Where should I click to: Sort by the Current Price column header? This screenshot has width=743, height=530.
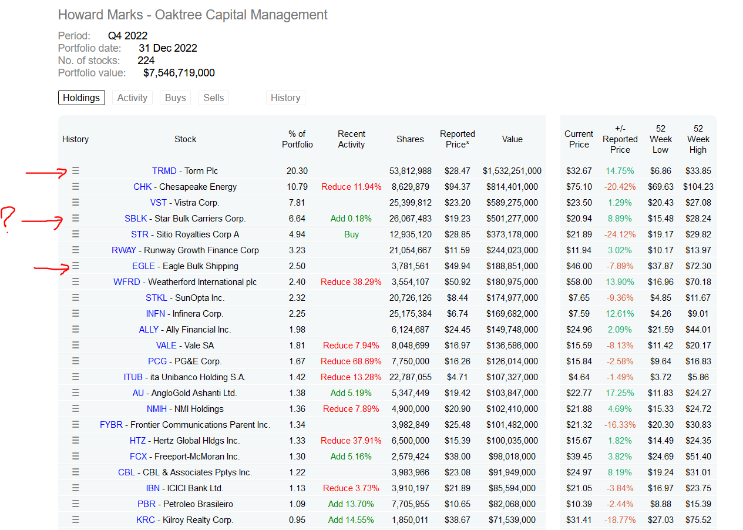pos(579,139)
